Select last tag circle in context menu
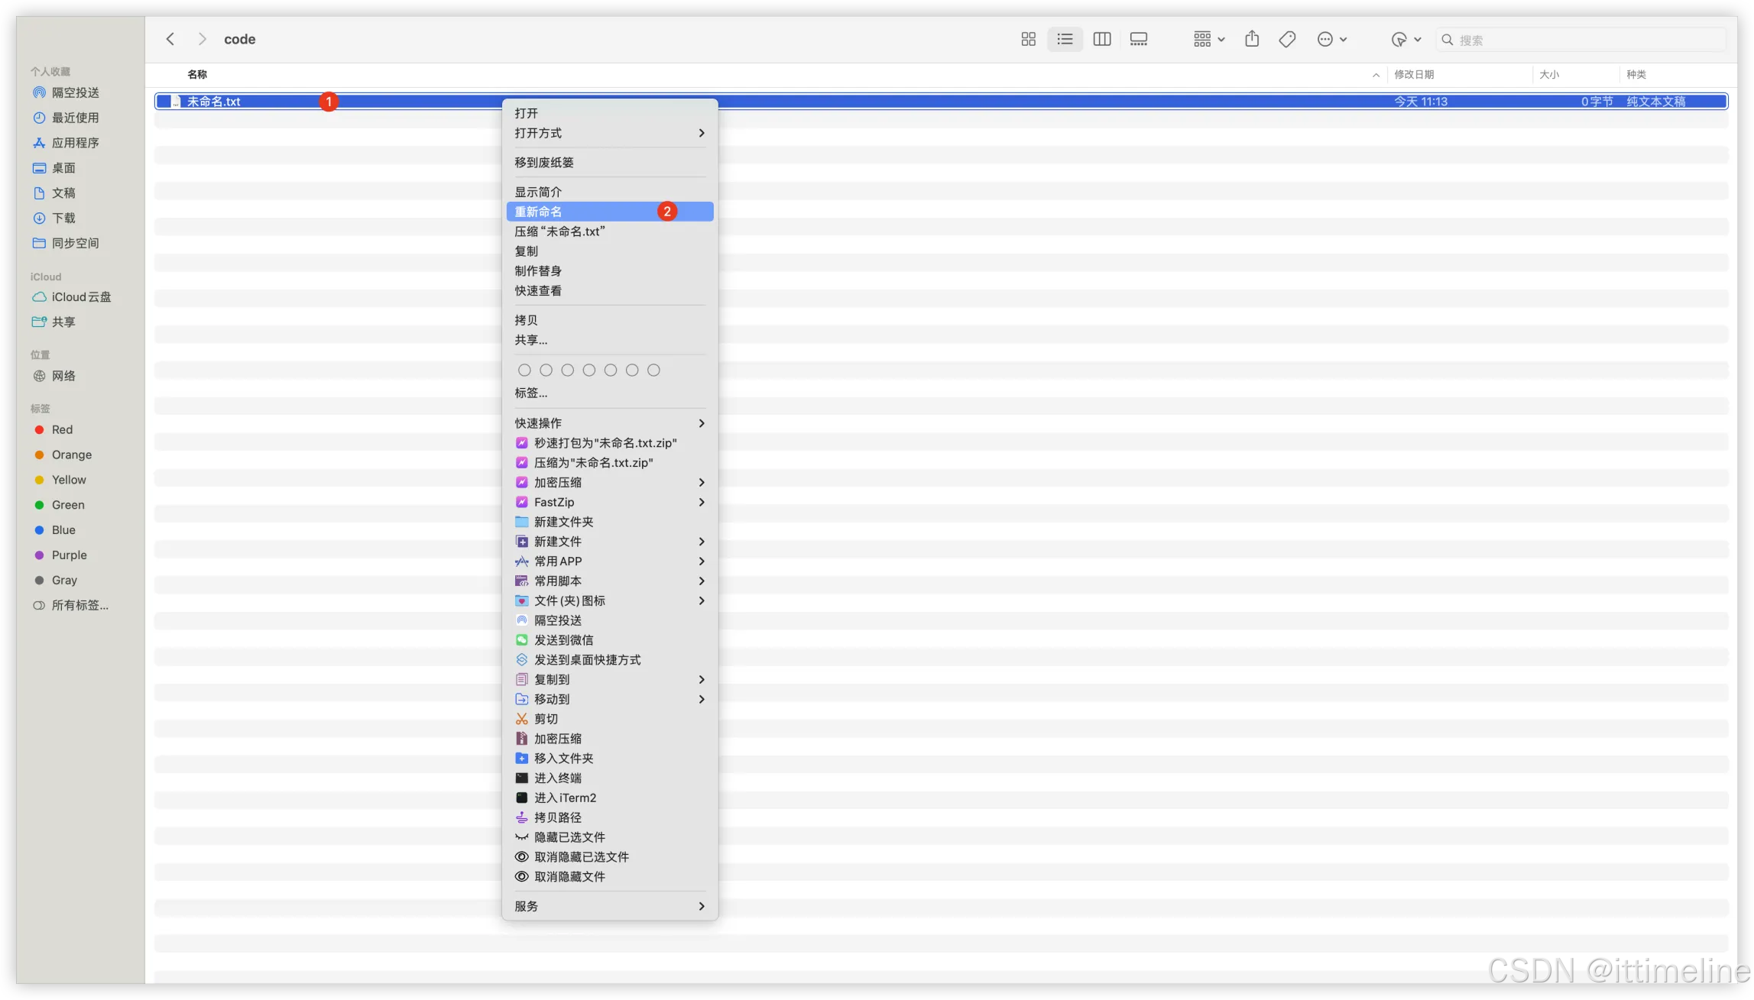 [653, 371]
